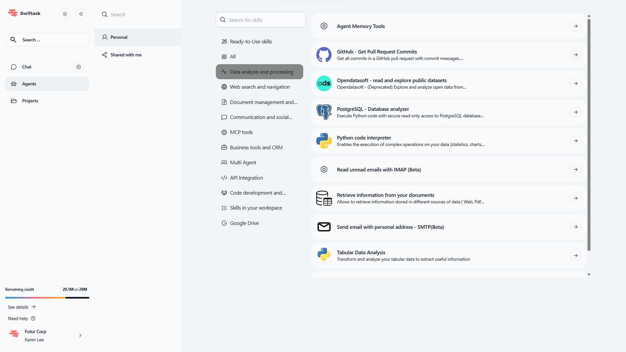Expand the Futur Corp workspace chevron
Viewport: 626px width, 352px height.
point(80,335)
